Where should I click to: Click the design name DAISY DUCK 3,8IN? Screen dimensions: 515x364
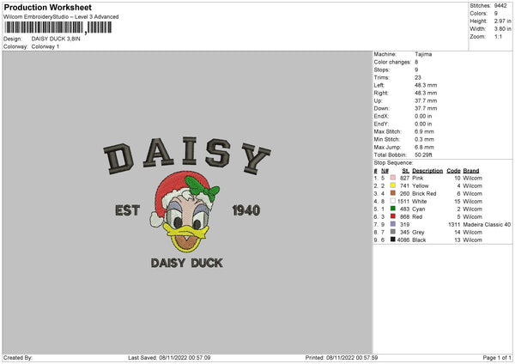click(56, 39)
